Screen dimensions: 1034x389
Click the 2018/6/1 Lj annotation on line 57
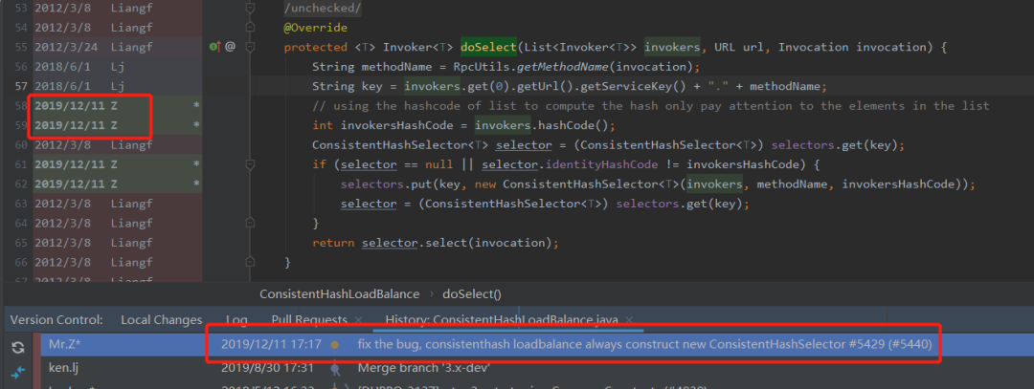(79, 86)
